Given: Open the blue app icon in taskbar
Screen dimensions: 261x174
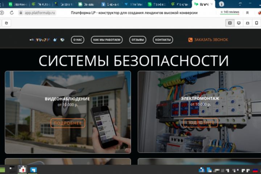Looking at the screenshot, I should [x=33, y=170].
